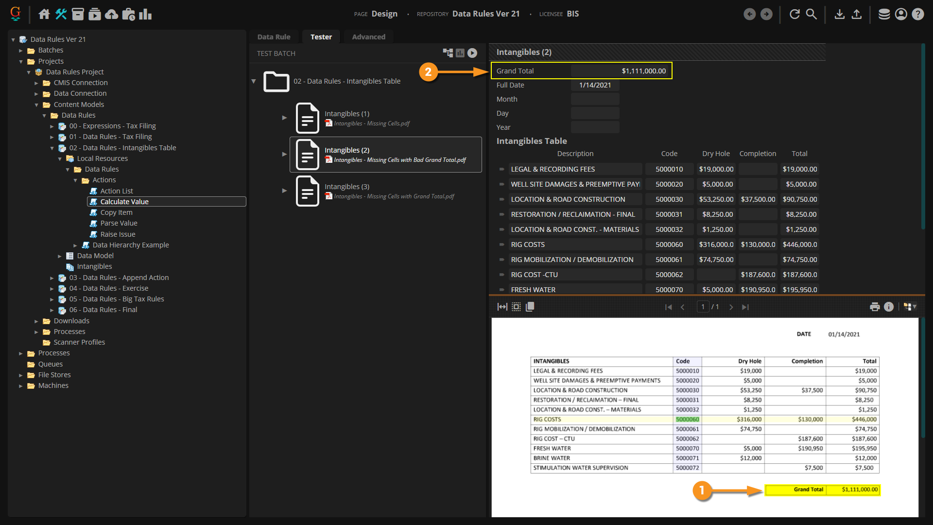Select Intangibles (1) document
933x525 pixels.
346,114
